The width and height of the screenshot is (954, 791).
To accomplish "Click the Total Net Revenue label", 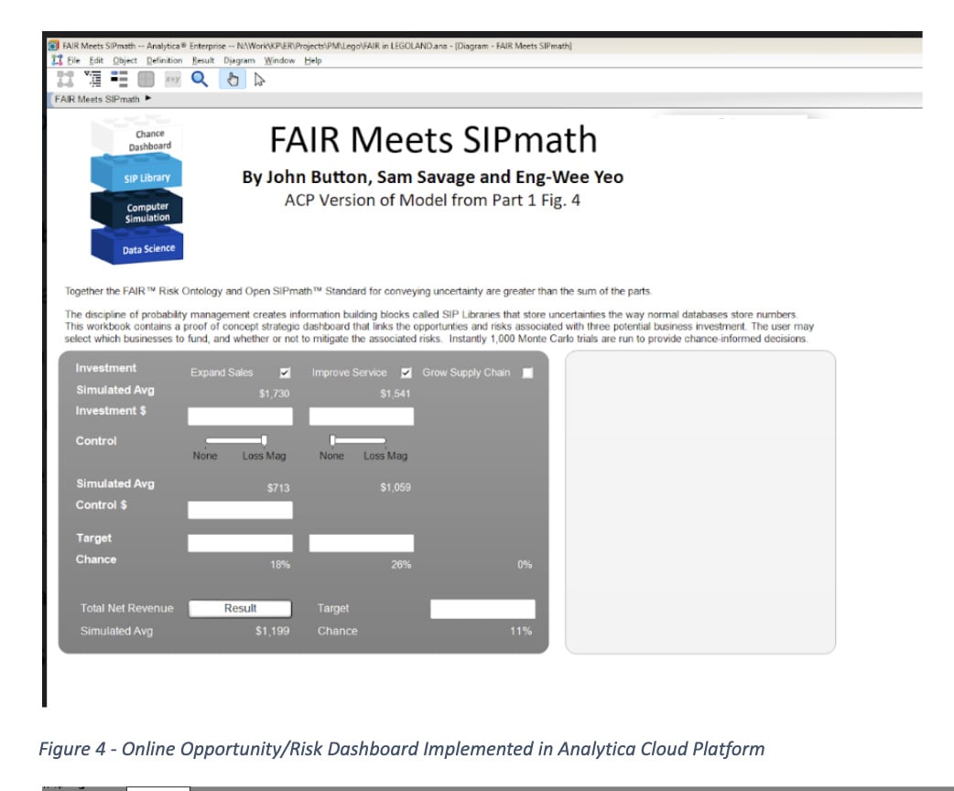I will (126, 609).
